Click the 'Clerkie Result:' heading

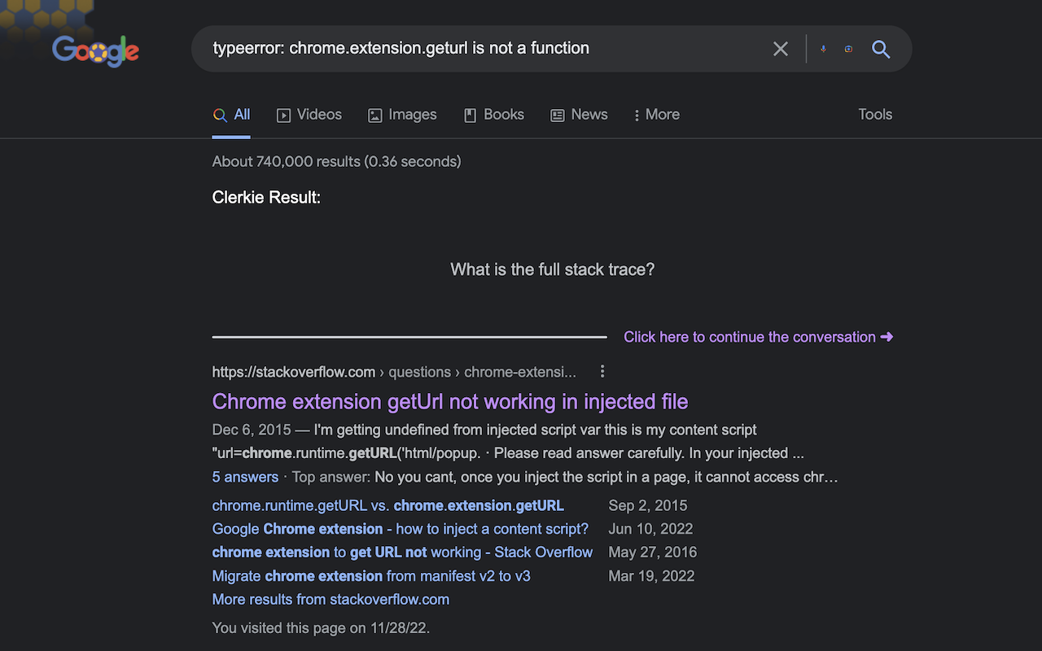[266, 198]
